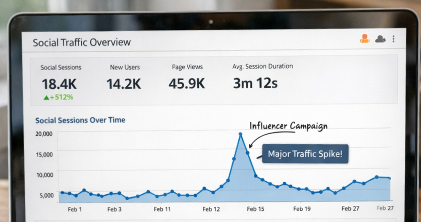This screenshot has width=421, height=222.
Task: Click the Social Traffic Overview title
Action: pyautogui.click(x=82, y=42)
